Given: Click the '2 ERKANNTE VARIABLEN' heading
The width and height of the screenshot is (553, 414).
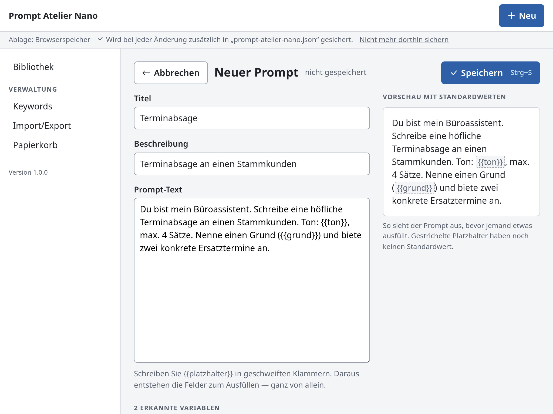Looking at the screenshot, I should (x=177, y=408).
